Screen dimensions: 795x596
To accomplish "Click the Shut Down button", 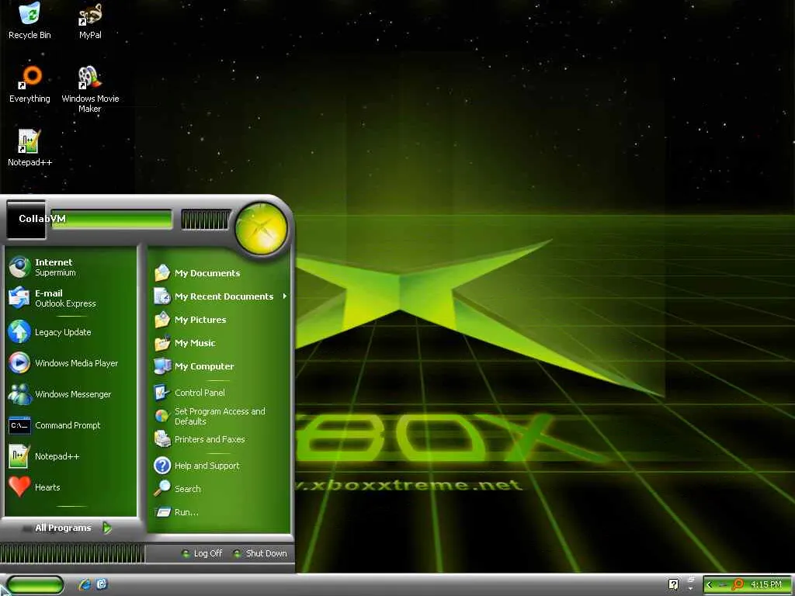I will [x=261, y=553].
